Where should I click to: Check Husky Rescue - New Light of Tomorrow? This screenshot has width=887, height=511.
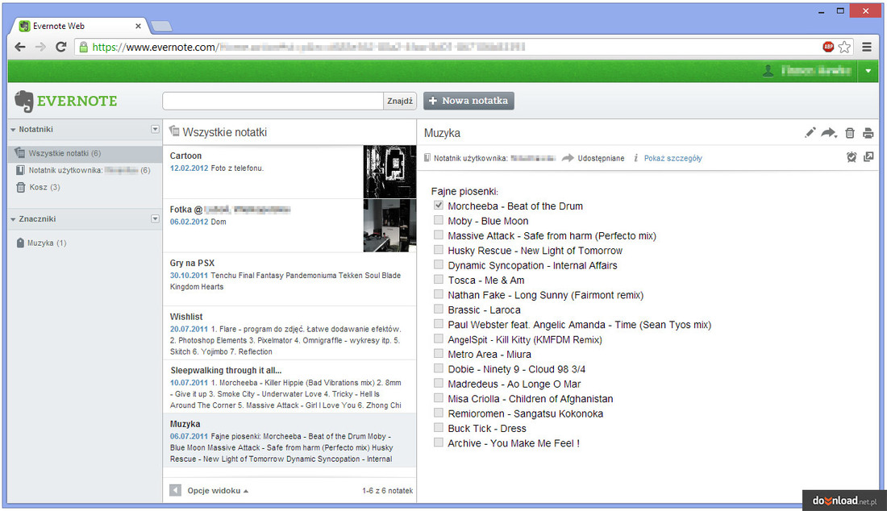pos(439,249)
